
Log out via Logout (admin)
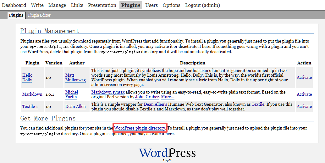pos(202,5)
